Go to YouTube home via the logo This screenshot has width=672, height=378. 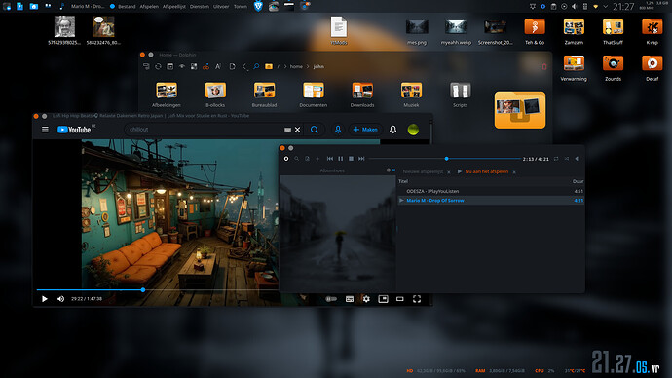[75, 130]
